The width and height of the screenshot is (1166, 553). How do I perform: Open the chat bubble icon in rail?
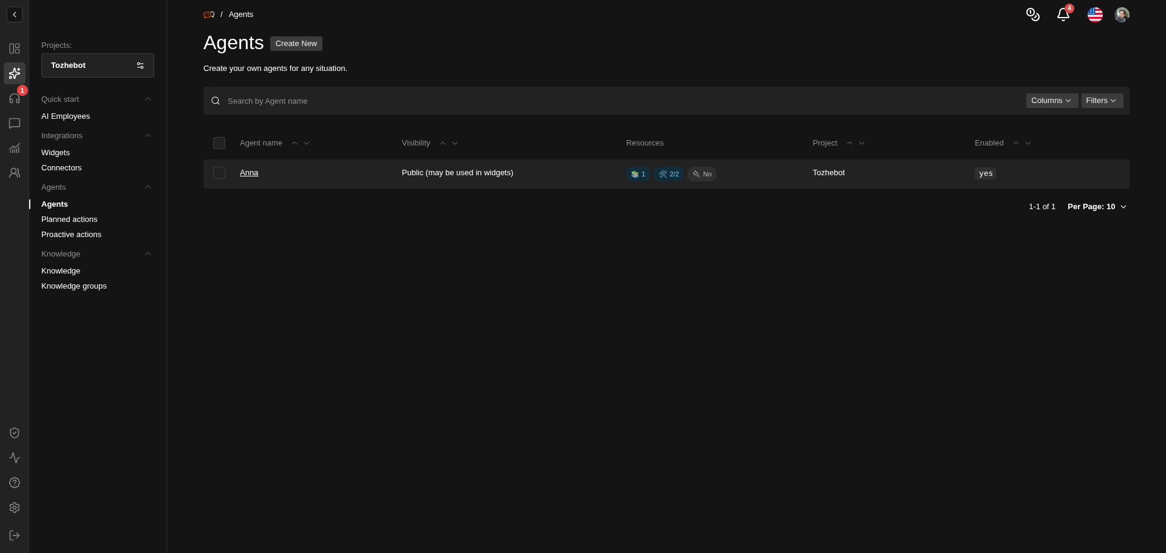point(15,123)
